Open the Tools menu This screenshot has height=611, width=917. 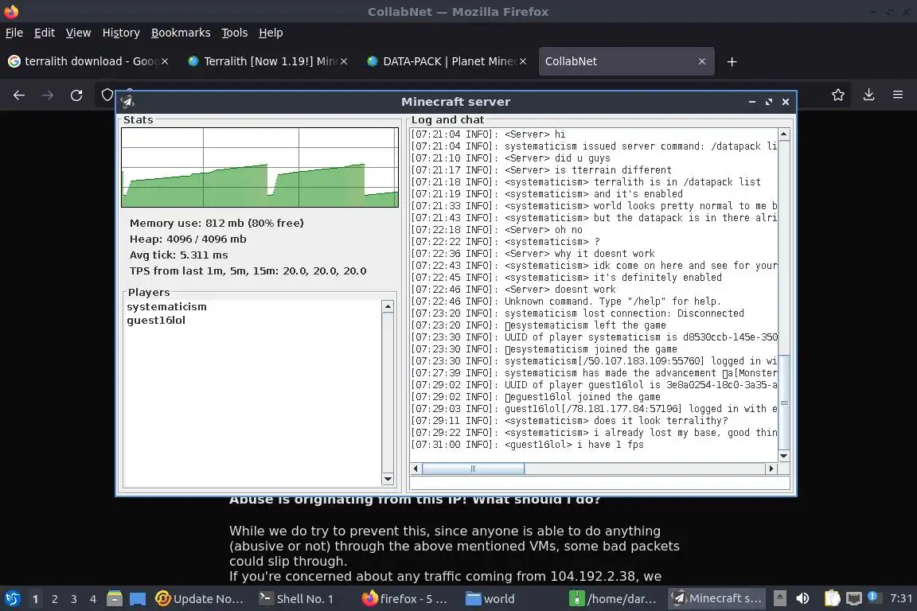(235, 33)
